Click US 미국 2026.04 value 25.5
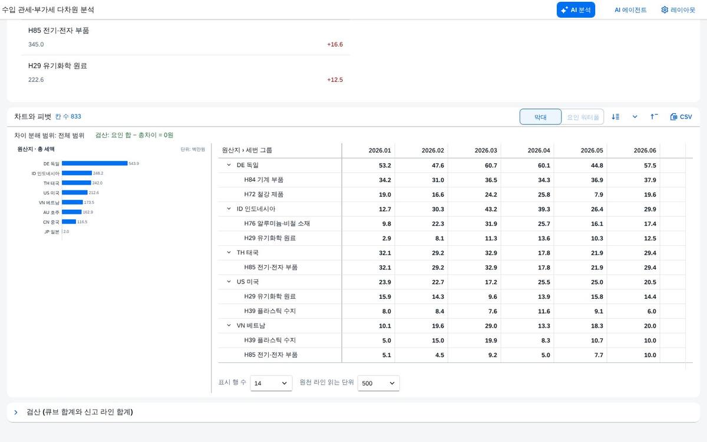This screenshot has width=707, height=442. (543, 282)
